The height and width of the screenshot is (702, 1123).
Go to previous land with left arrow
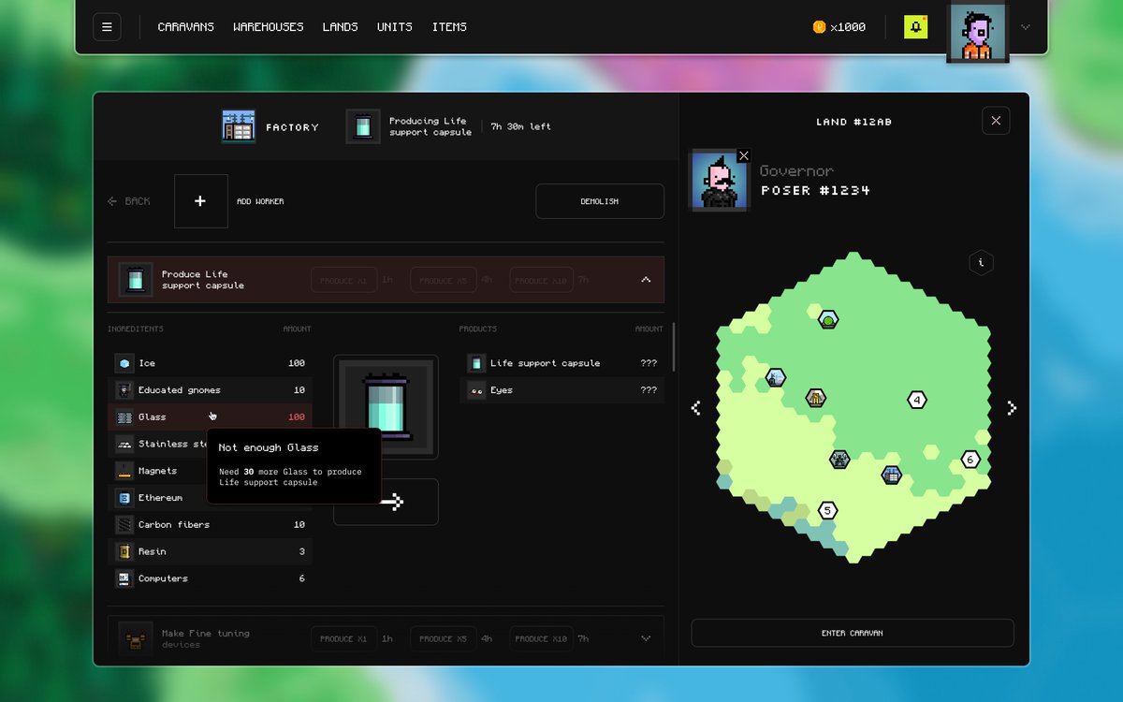click(x=695, y=408)
